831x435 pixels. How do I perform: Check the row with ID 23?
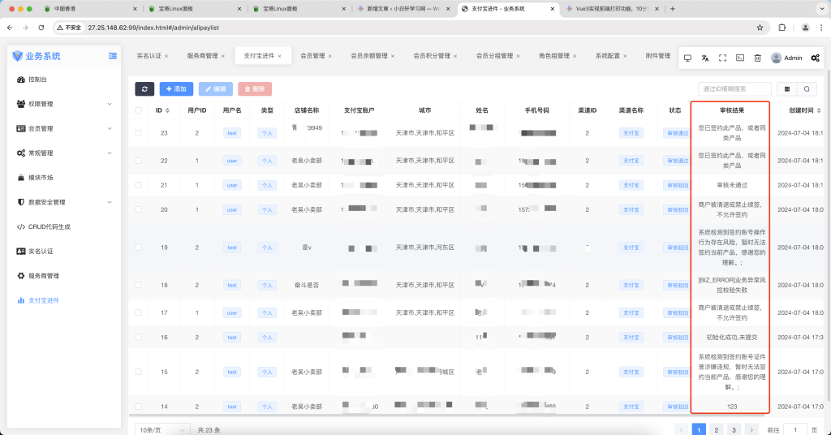click(138, 133)
